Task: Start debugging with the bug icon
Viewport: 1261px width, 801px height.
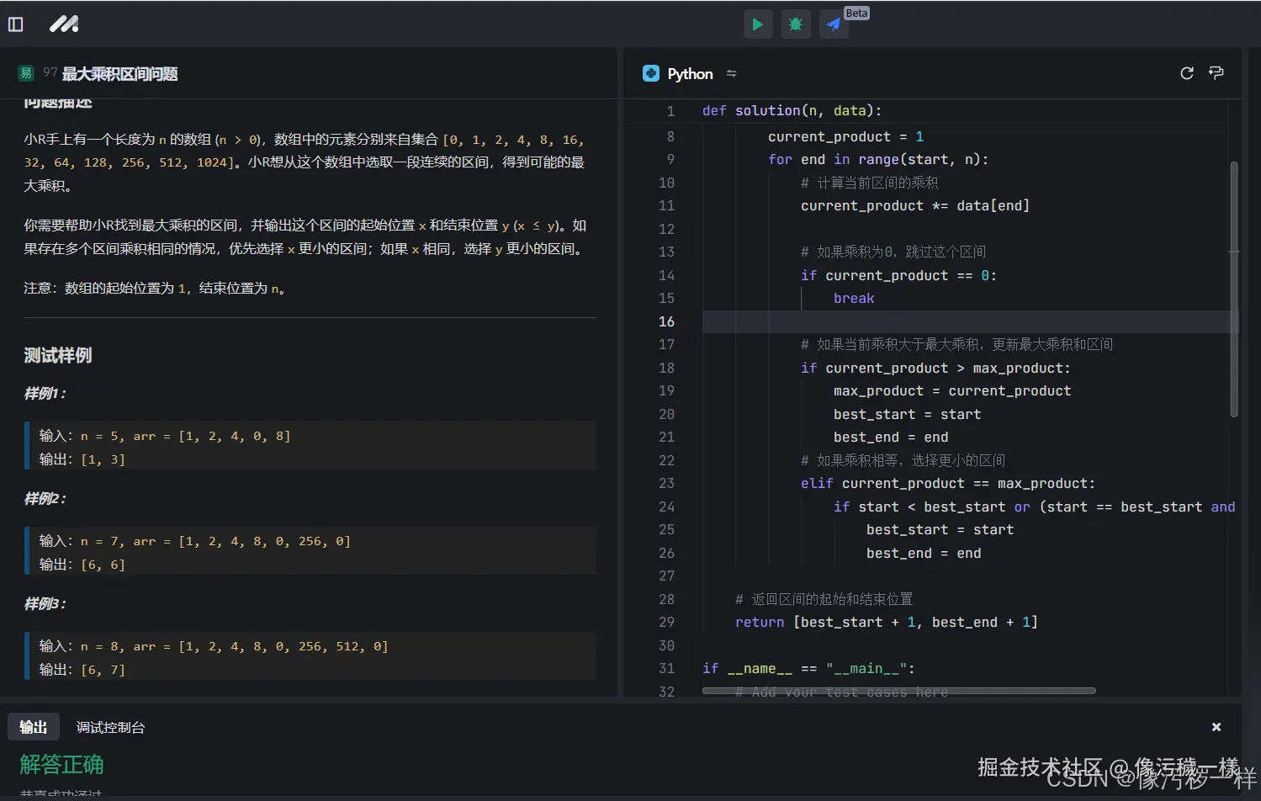Action: click(795, 24)
